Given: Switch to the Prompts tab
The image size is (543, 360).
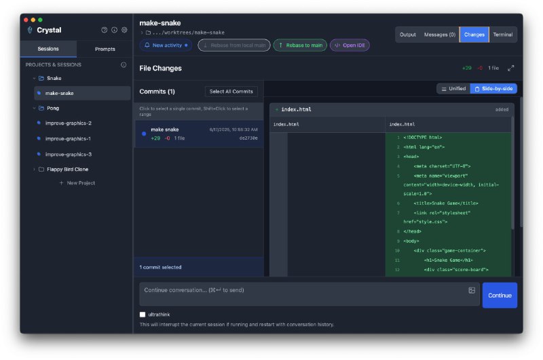Looking at the screenshot, I should 105,49.
